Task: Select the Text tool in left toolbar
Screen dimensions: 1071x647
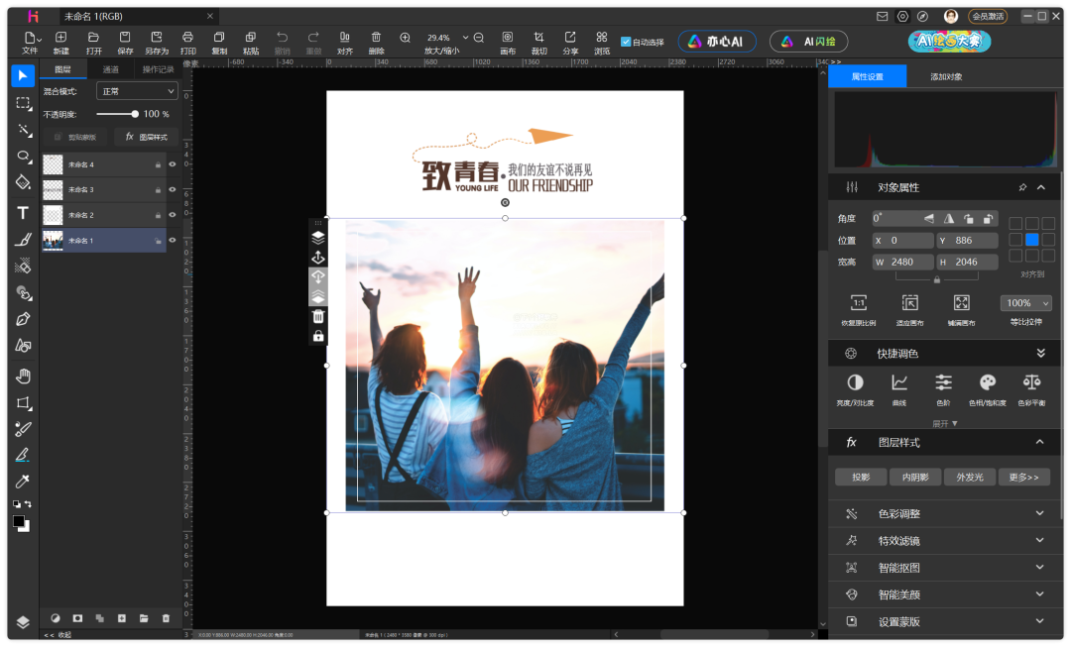Action: [23, 212]
